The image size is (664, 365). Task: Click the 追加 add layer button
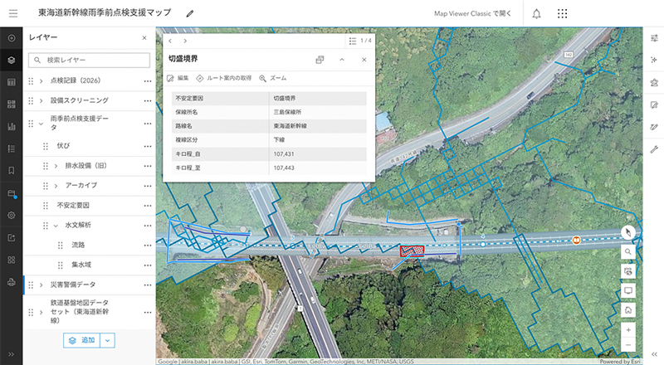pos(81,340)
